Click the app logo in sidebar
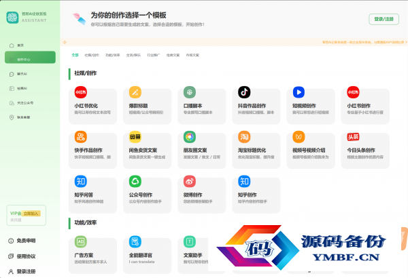Image resolution: width=408 pixels, height=278 pixels. [12, 18]
